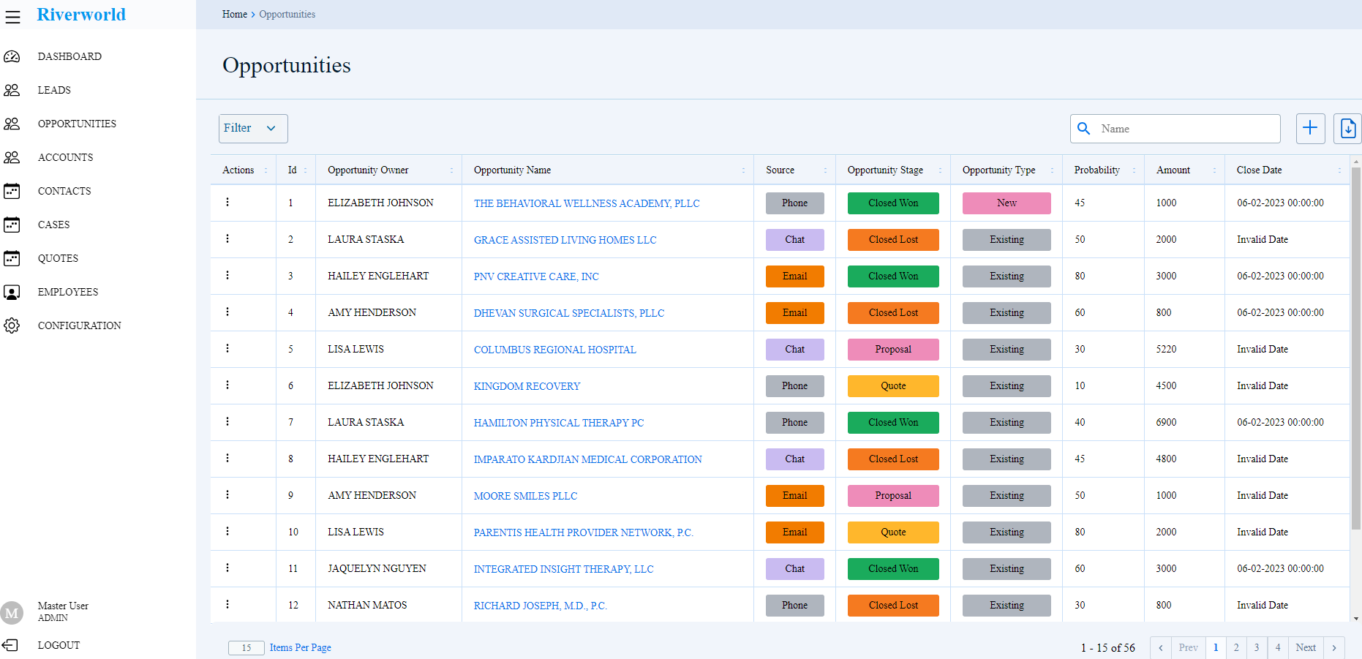Open Opportunity Stage column sort menu

(x=940, y=170)
